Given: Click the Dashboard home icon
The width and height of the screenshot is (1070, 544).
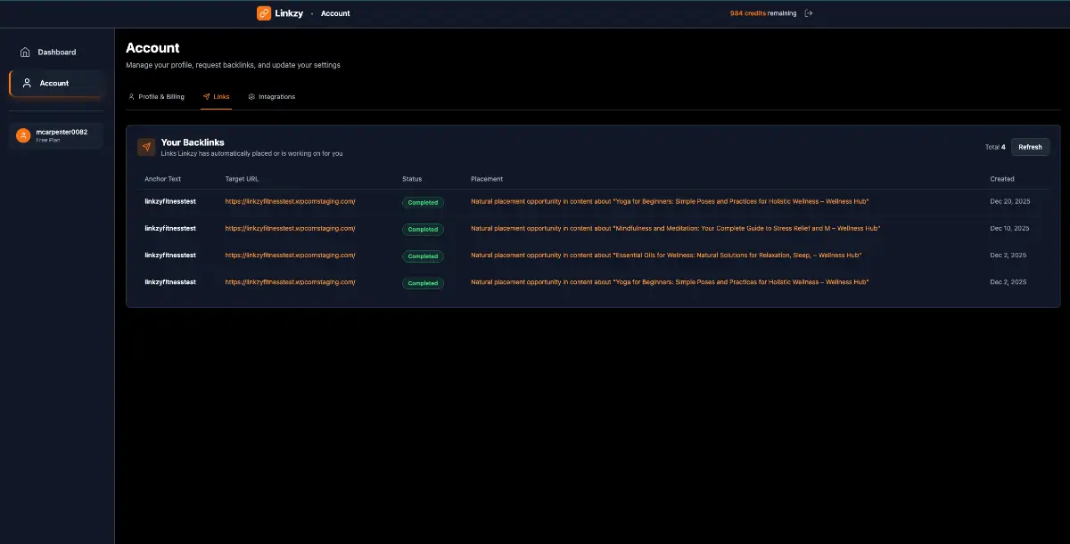Looking at the screenshot, I should coord(25,52).
